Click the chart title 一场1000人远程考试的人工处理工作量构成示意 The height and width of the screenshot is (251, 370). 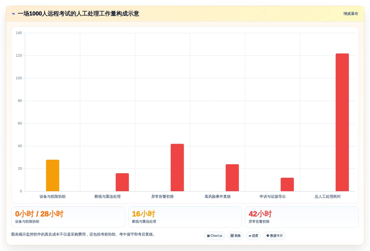[x=79, y=14]
